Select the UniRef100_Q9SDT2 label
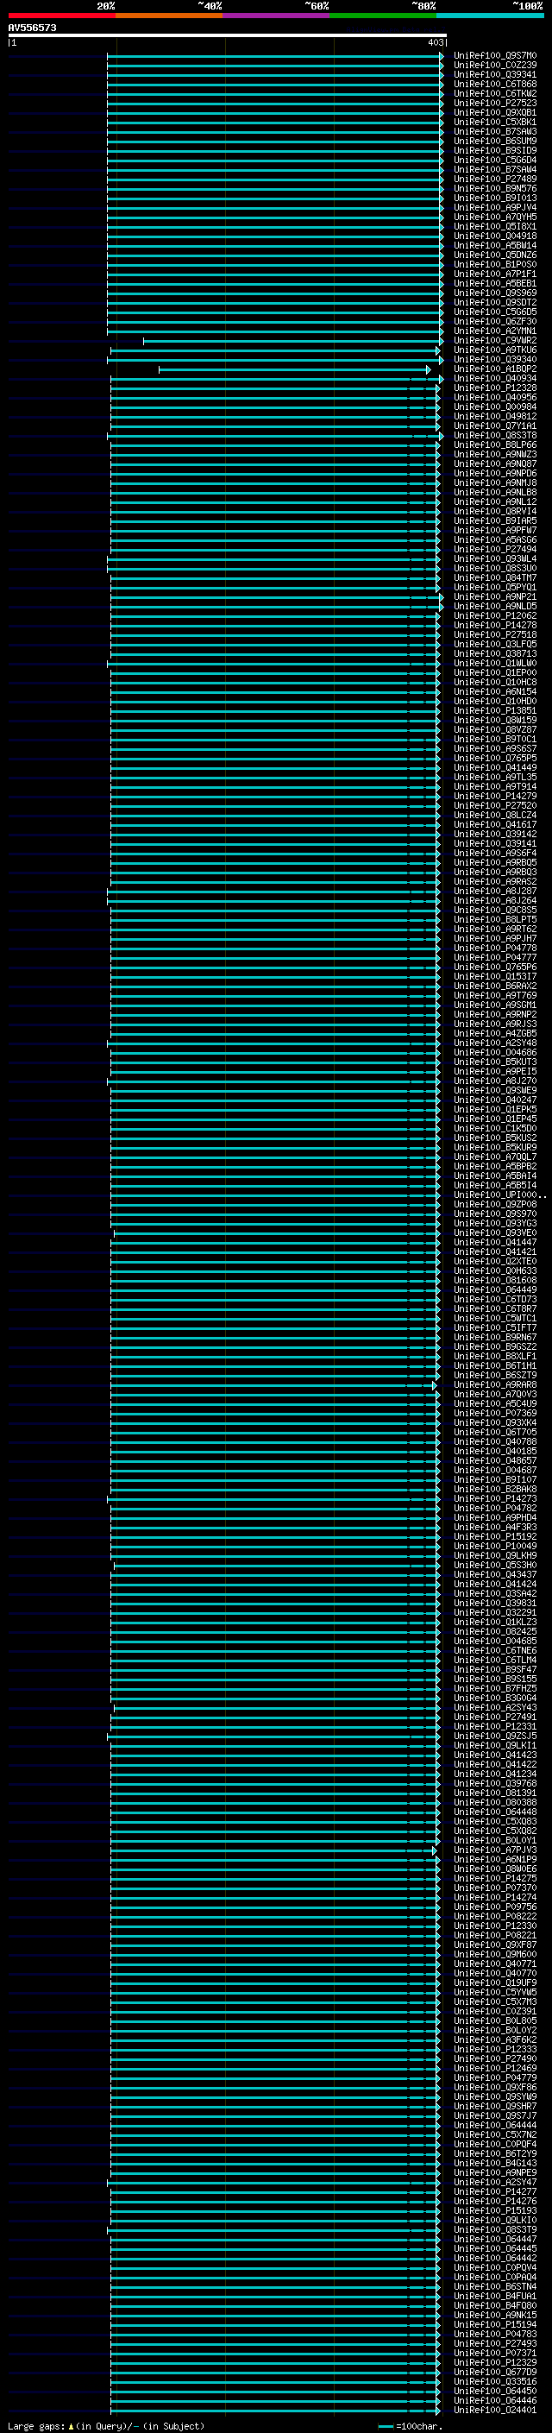The width and height of the screenshot is (552, 2433). coord(495,302)
